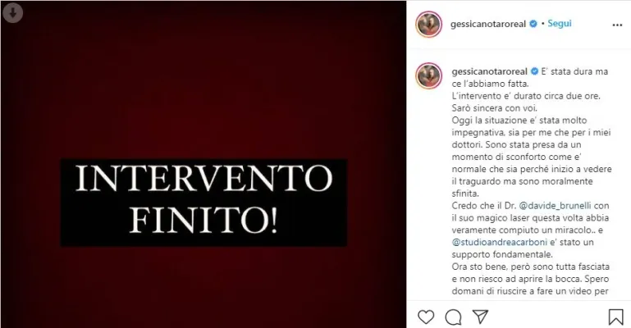Open gessicanotaroreal username in the header
Image resolution: width=631 pixels, height=328 pixels.
(x=488, y=24)
